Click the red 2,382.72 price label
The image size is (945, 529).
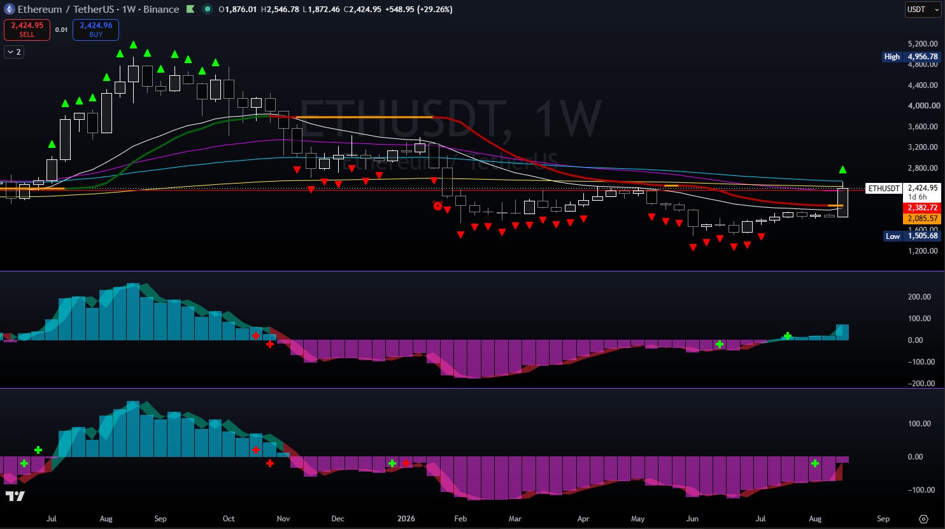tap(922, 208)
